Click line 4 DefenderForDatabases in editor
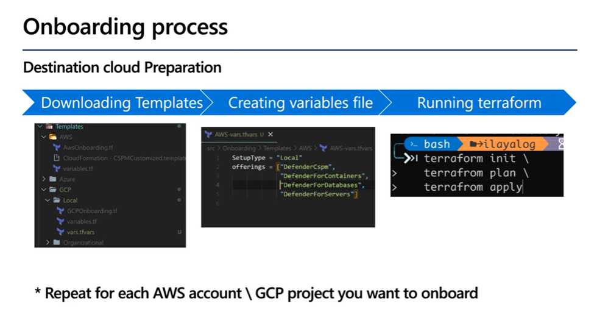The image size is (594, 323). [322, 185]
